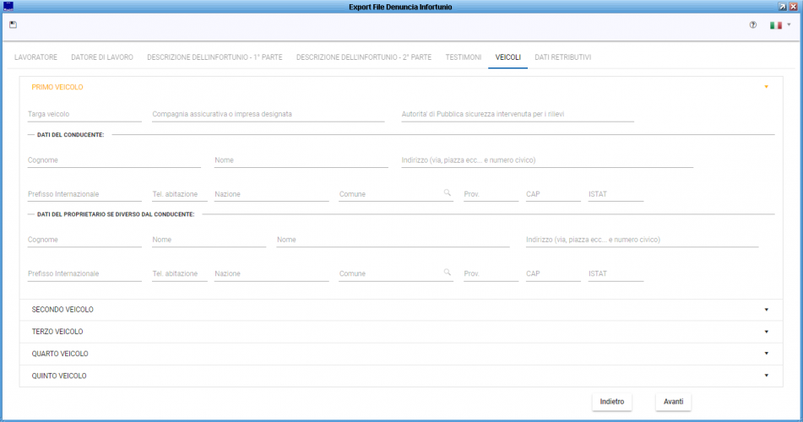This screenshot has width=803, height=422.
Task: Select the Dati Retributivi tab
Action: pyautogui.click(x=562, y=57)
